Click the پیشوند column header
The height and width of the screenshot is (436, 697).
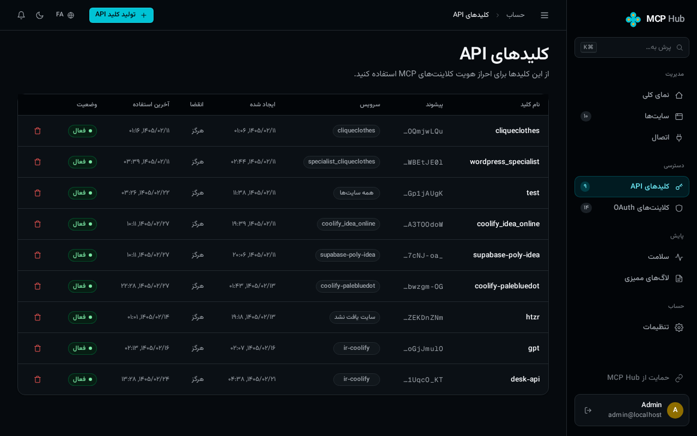point(435,105)
